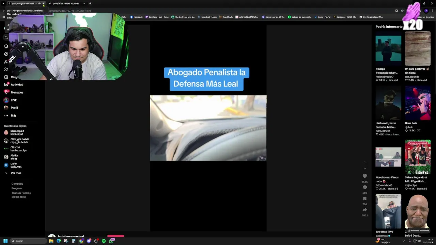The width and height of the screenshot is (436, 245).
Task: Open the 'sus caras #fyp' video thumbnail
Action: point(388,211)
